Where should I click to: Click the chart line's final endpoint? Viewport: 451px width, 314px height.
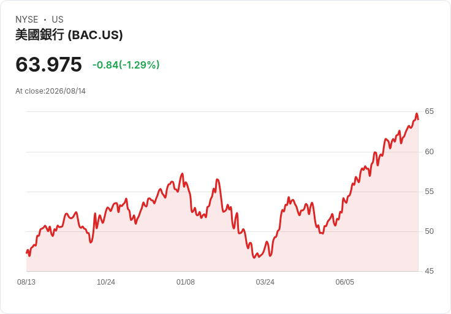(x=418, y=119)
